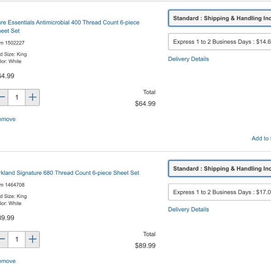Increase quantity of Kirkland 680 Thread Count set

click(33, 239)
